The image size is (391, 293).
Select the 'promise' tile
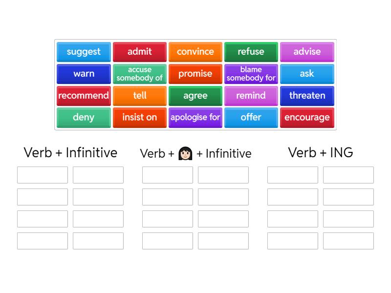point(195,74)
